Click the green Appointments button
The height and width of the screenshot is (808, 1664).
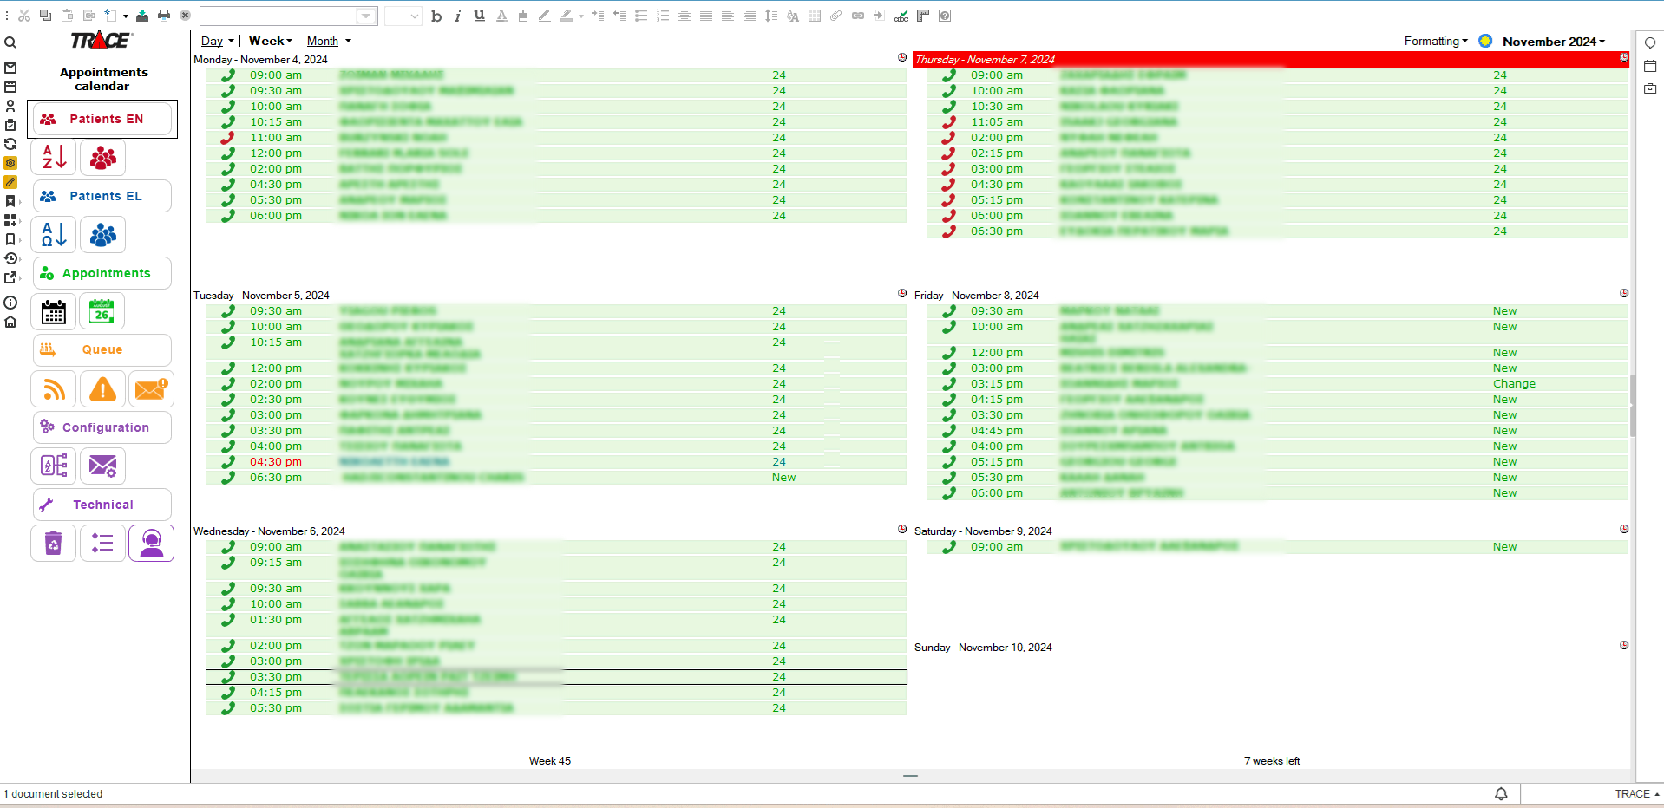102,273
